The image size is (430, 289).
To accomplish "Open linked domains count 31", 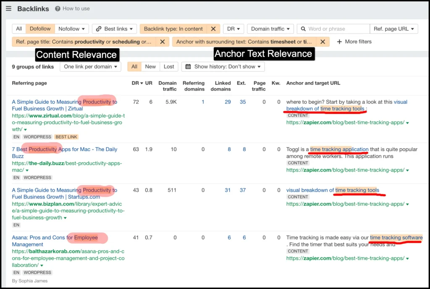I will (228, 190).
